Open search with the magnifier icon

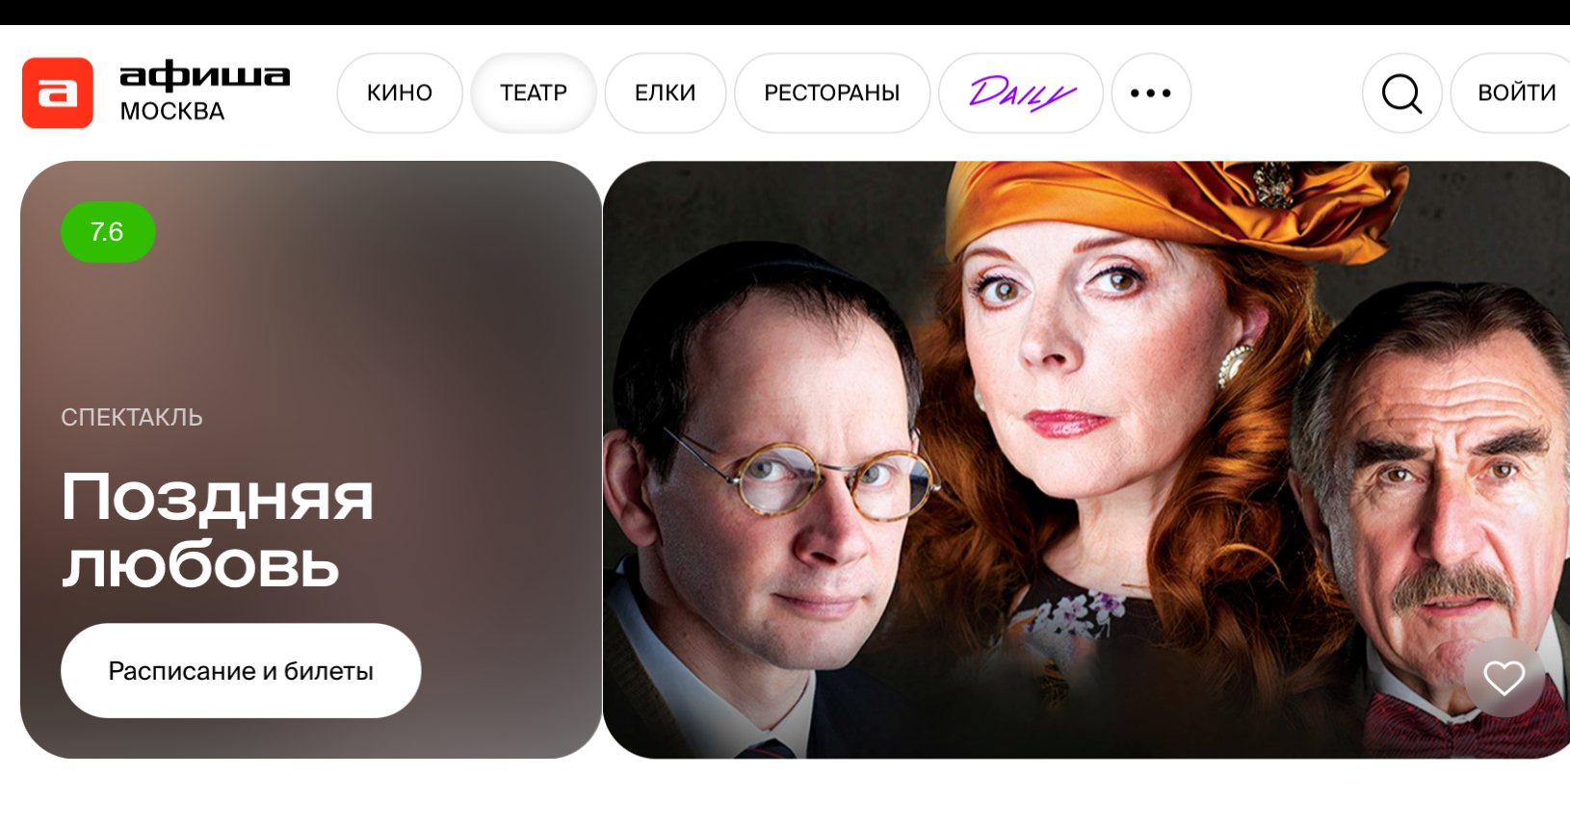1401,93
